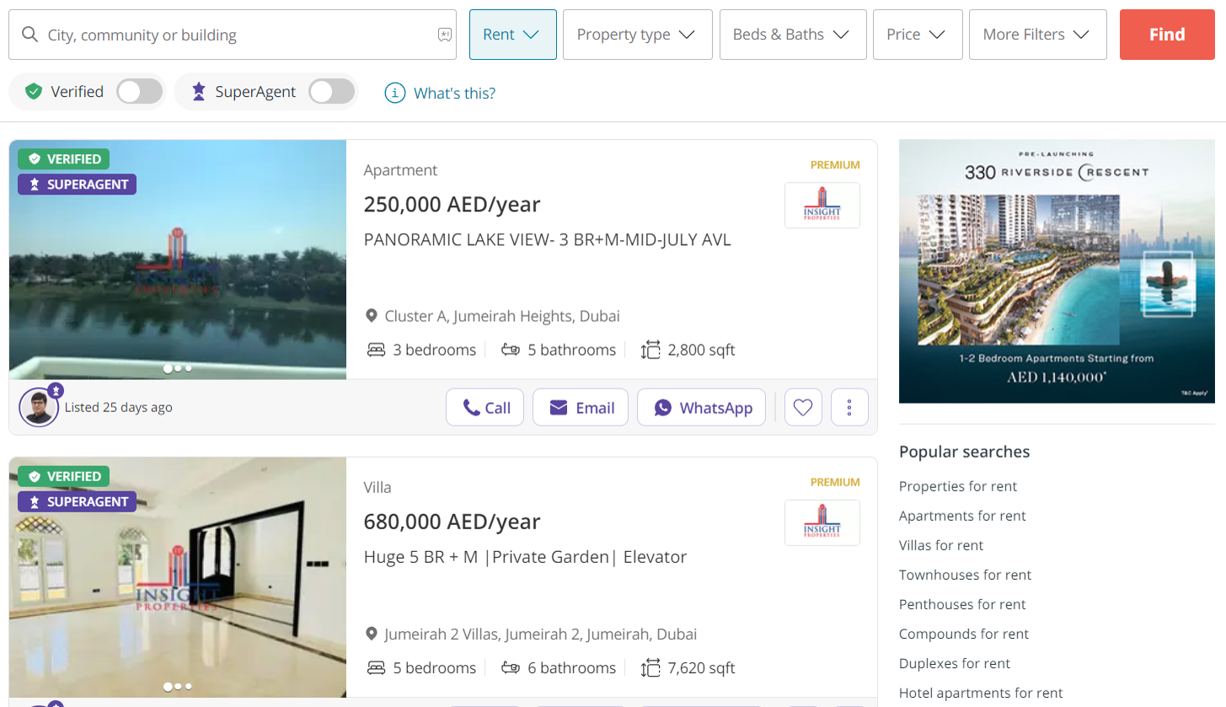Click Insight Properties logo on villa listing

pos(822,522)
